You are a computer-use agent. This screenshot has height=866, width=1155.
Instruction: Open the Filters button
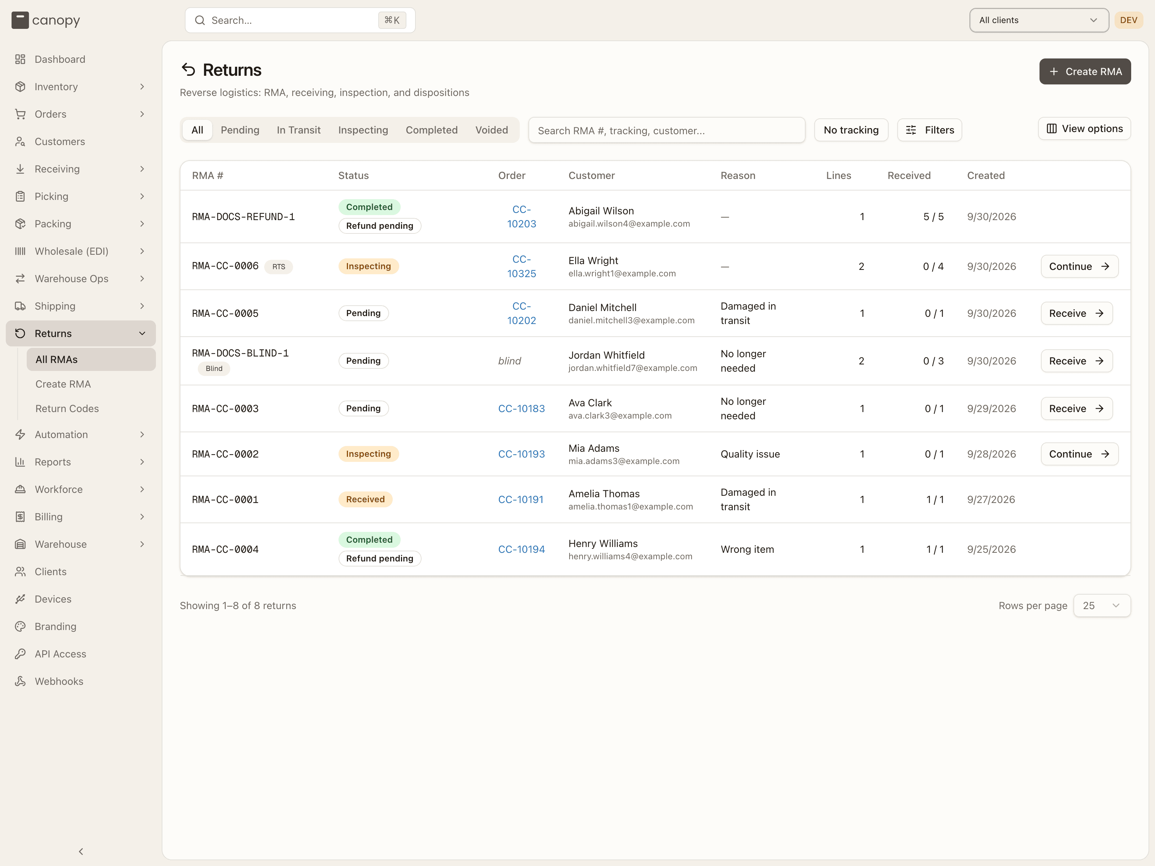(929, 130)
